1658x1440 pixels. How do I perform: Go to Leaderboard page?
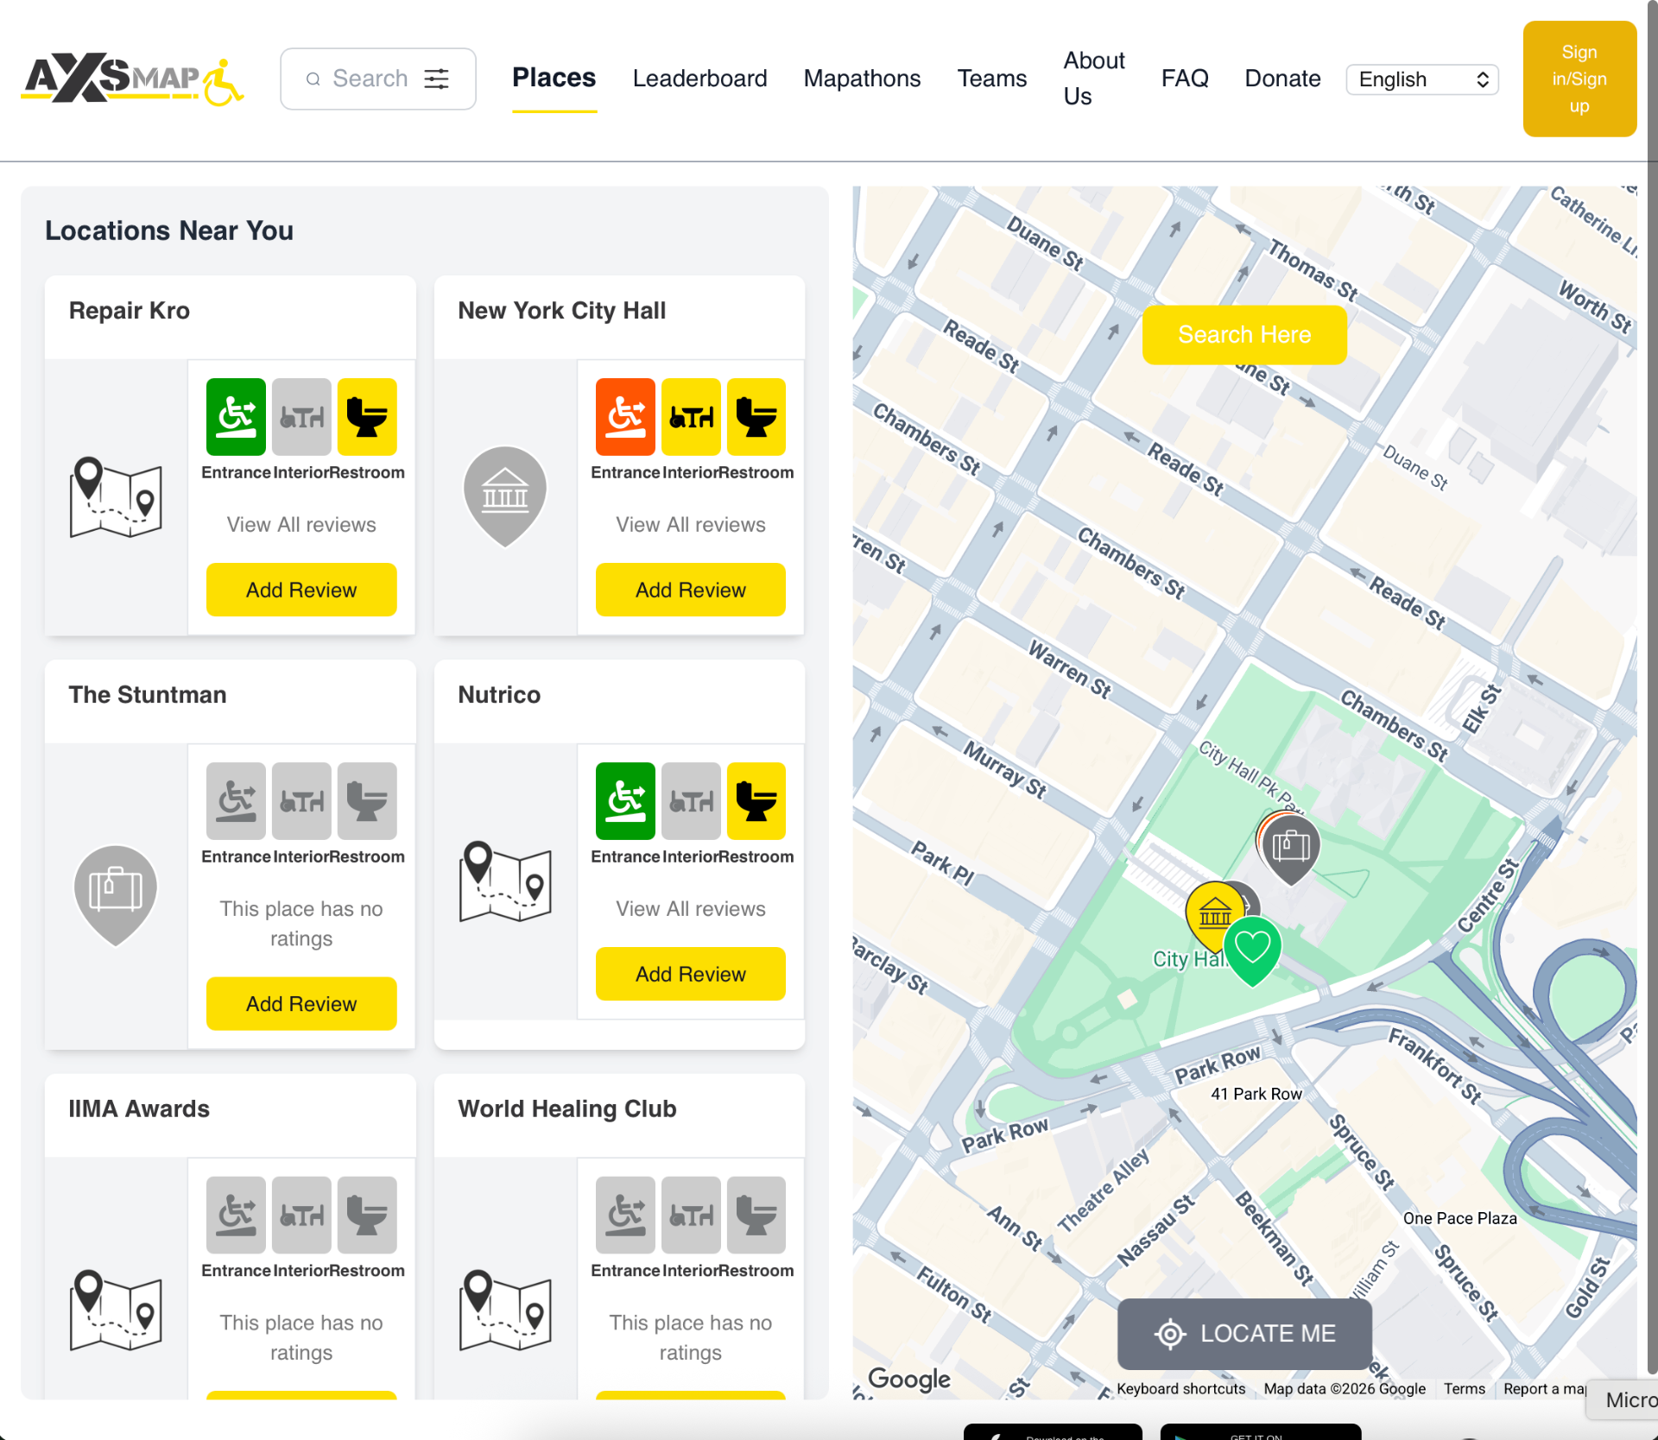pos(699,79)
